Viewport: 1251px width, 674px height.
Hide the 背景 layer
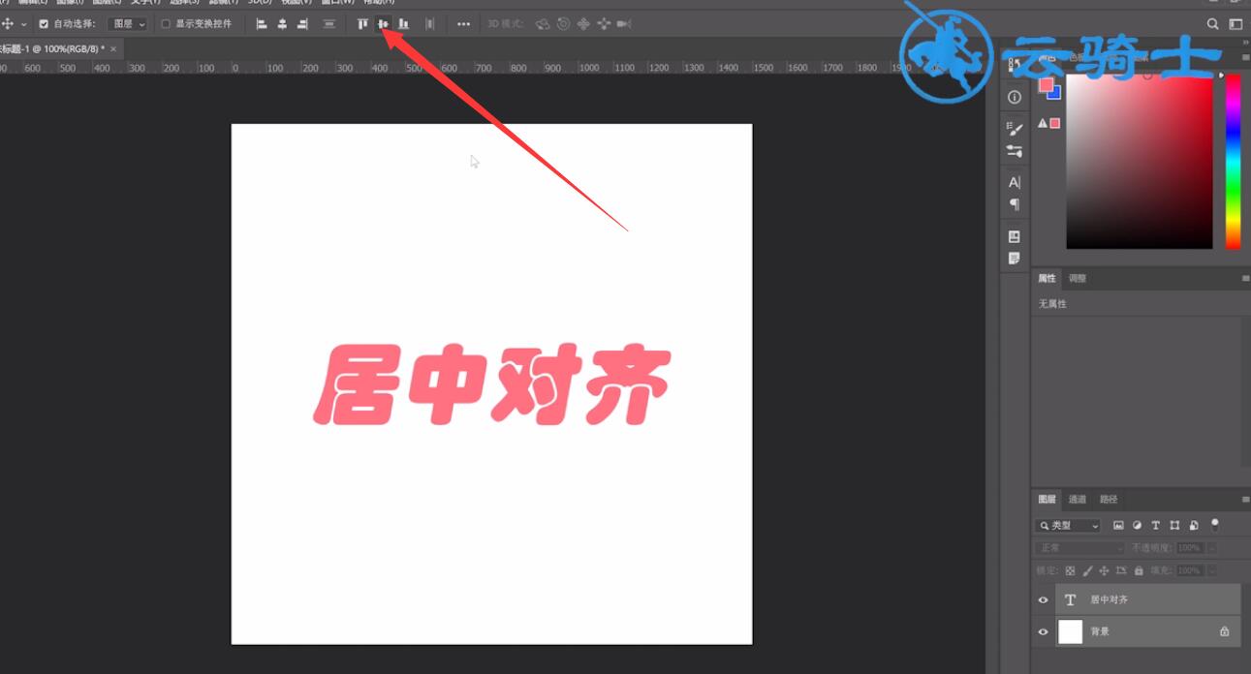pyautogui.click(x=1044, y=632)
